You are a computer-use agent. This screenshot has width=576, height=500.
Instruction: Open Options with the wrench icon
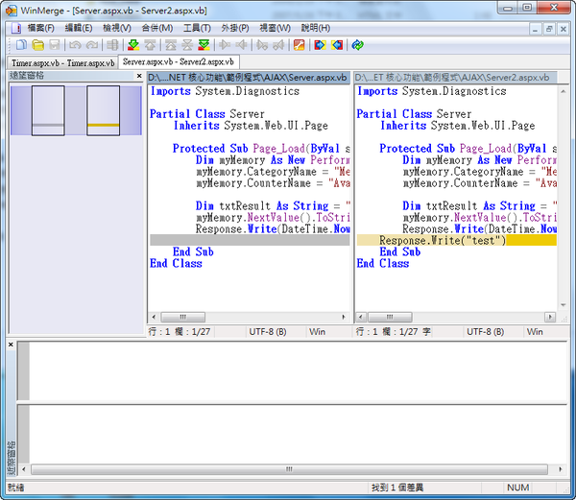(299, 45)
